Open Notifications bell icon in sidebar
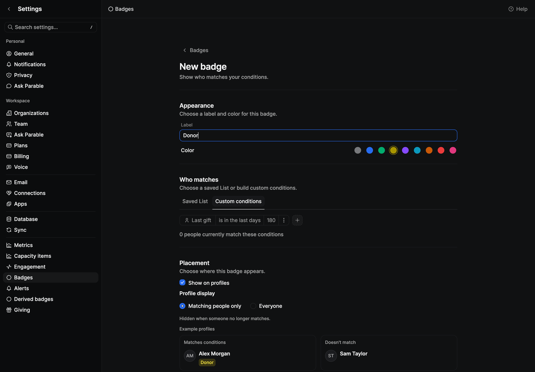 9,64
